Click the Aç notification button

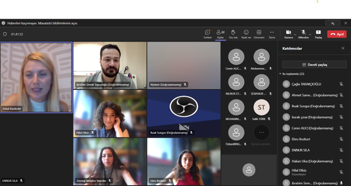[333, 23]
